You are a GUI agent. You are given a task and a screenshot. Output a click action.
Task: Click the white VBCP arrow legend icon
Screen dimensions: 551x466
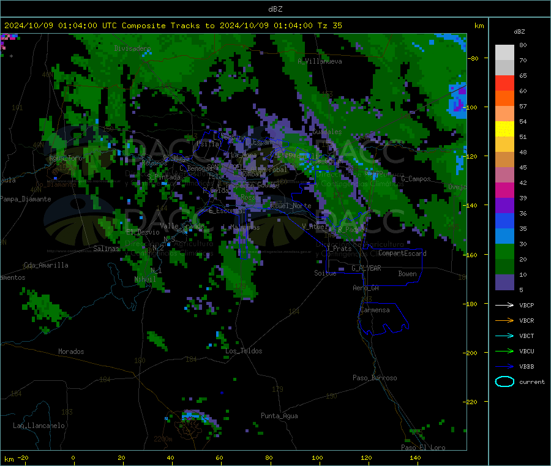click(x=504, y=305)
